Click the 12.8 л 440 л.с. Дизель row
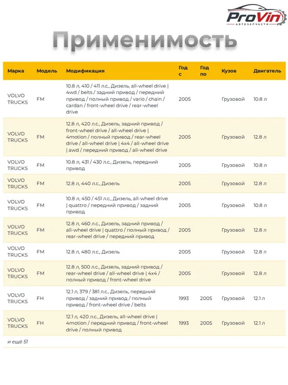The height and width of the screenshot is (385, 288). (144, 184)
